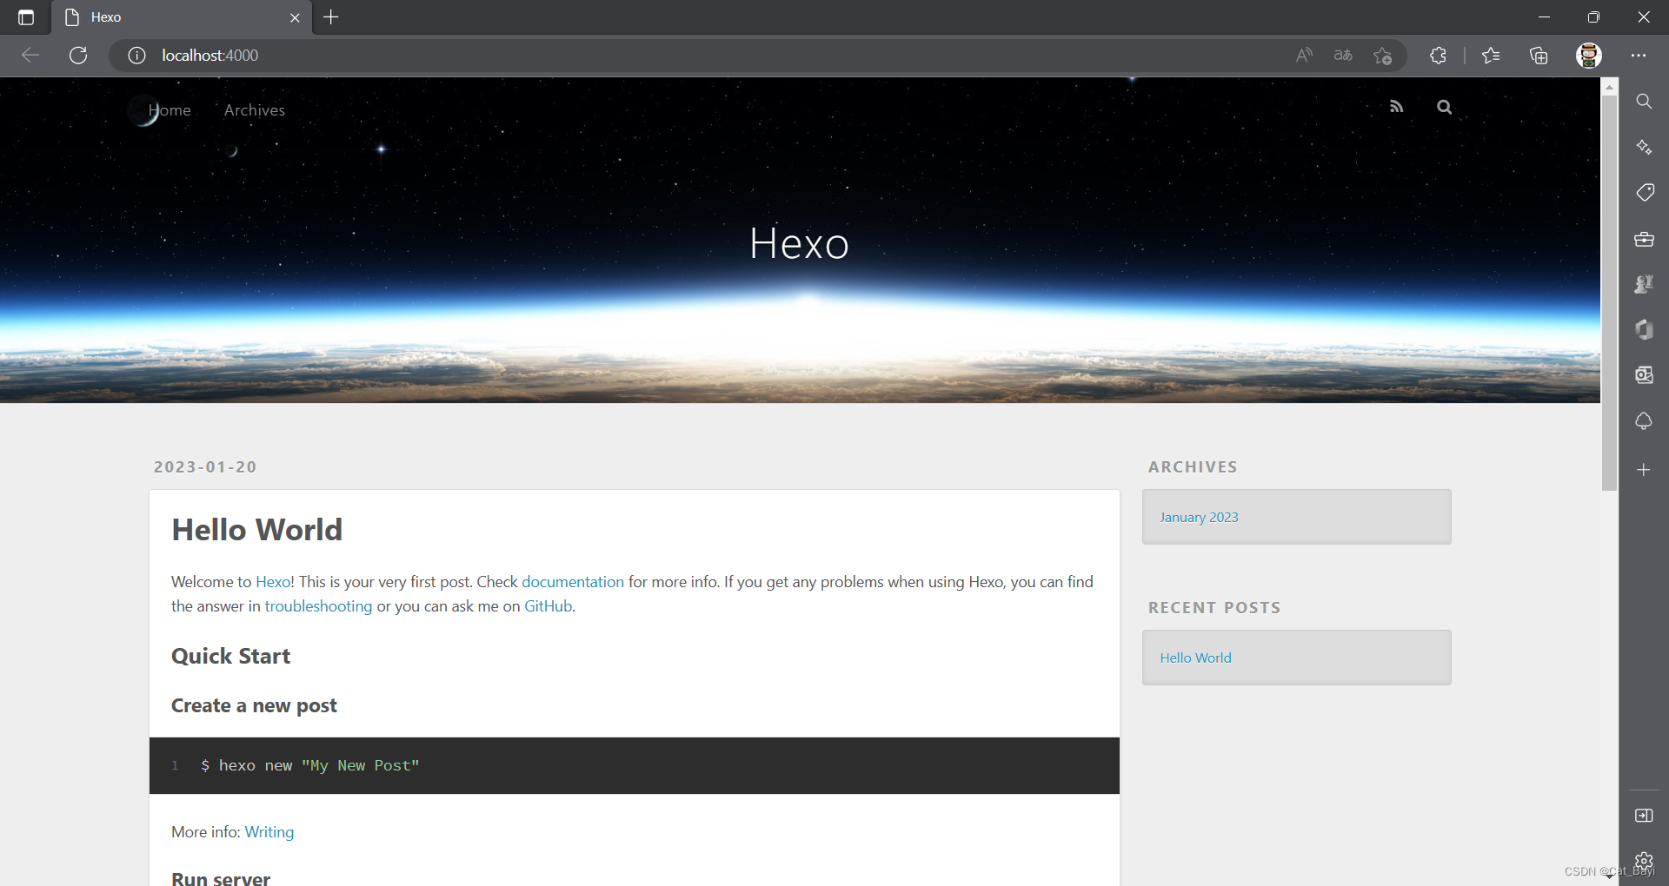Open the Outlook icon in the sidebar

coord(1644,374)
